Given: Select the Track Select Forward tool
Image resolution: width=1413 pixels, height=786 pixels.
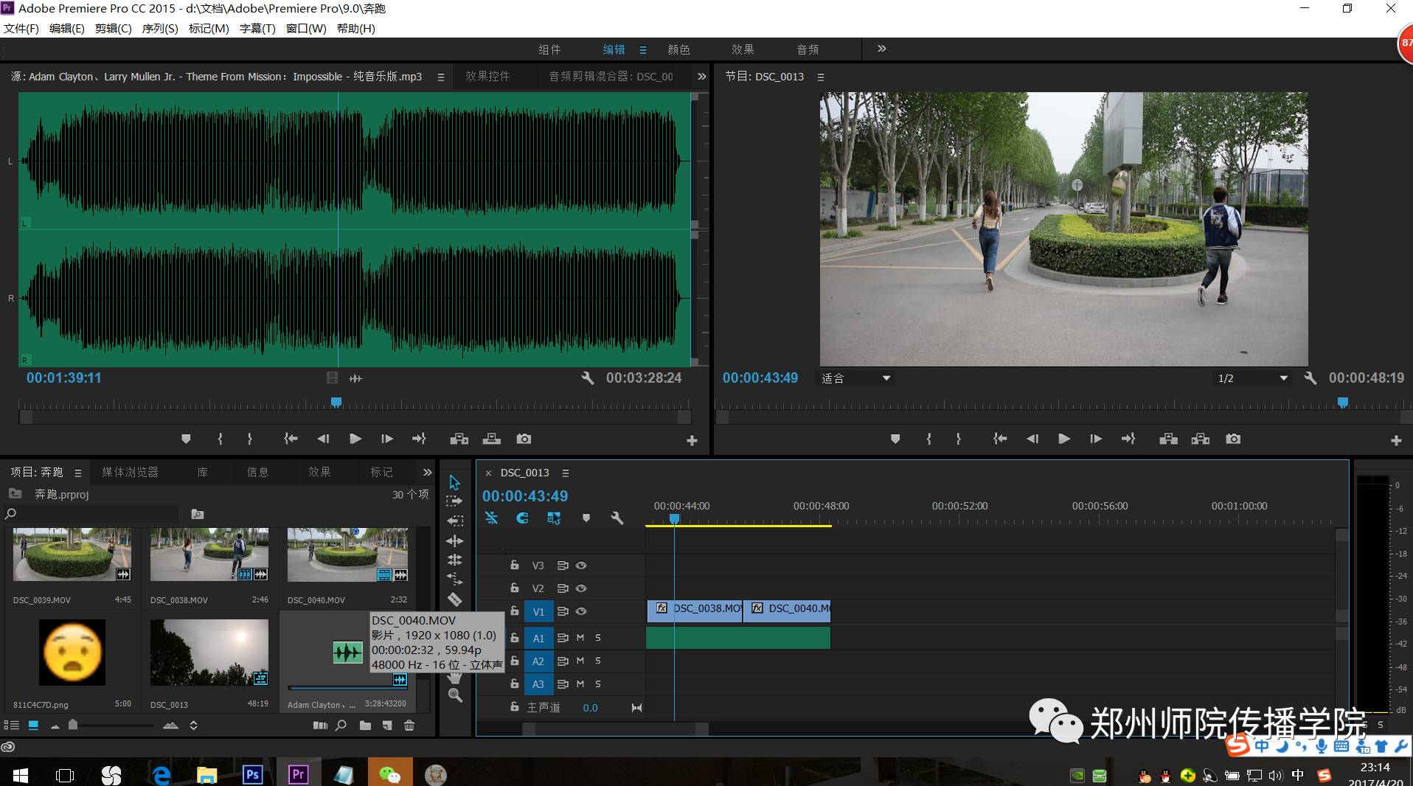Looking at the screenshot, I should (454, 501).
